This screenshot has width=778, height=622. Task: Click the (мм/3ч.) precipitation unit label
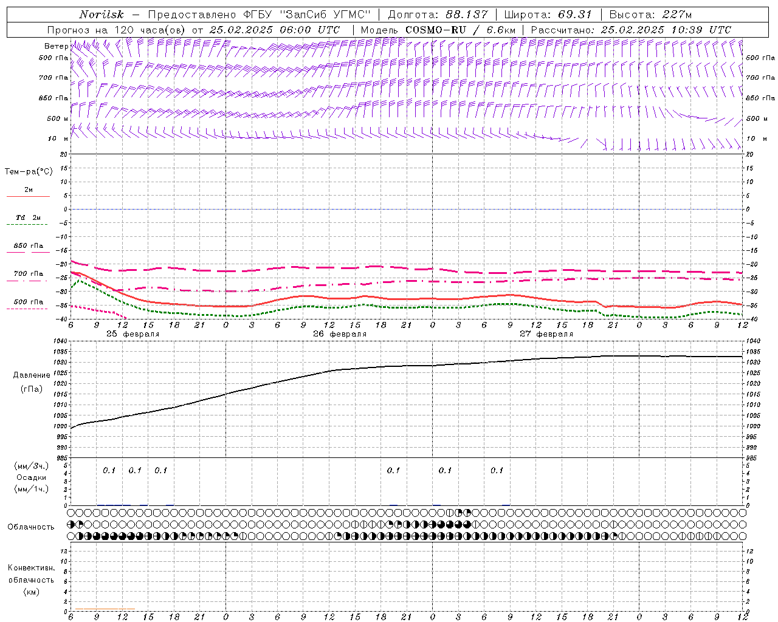tap(31, 466)
